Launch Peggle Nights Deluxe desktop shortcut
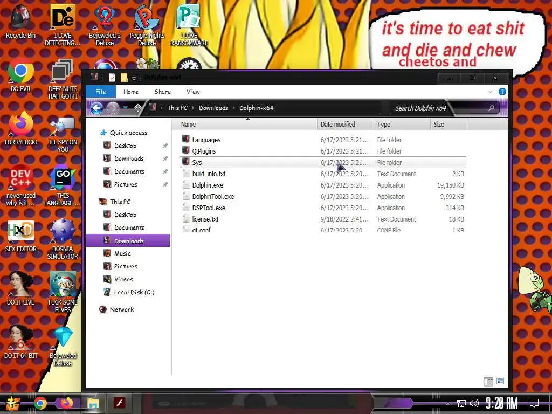Image resolution: width=552 pixels, height=414 pixels. [147, 25]
